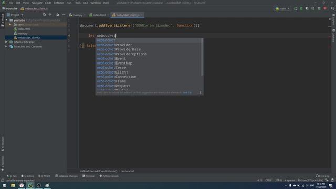Click the rerun icon in the run toolbar
Image resolution: width=336 pixels, height=189 pixels.
coord(295,8)
